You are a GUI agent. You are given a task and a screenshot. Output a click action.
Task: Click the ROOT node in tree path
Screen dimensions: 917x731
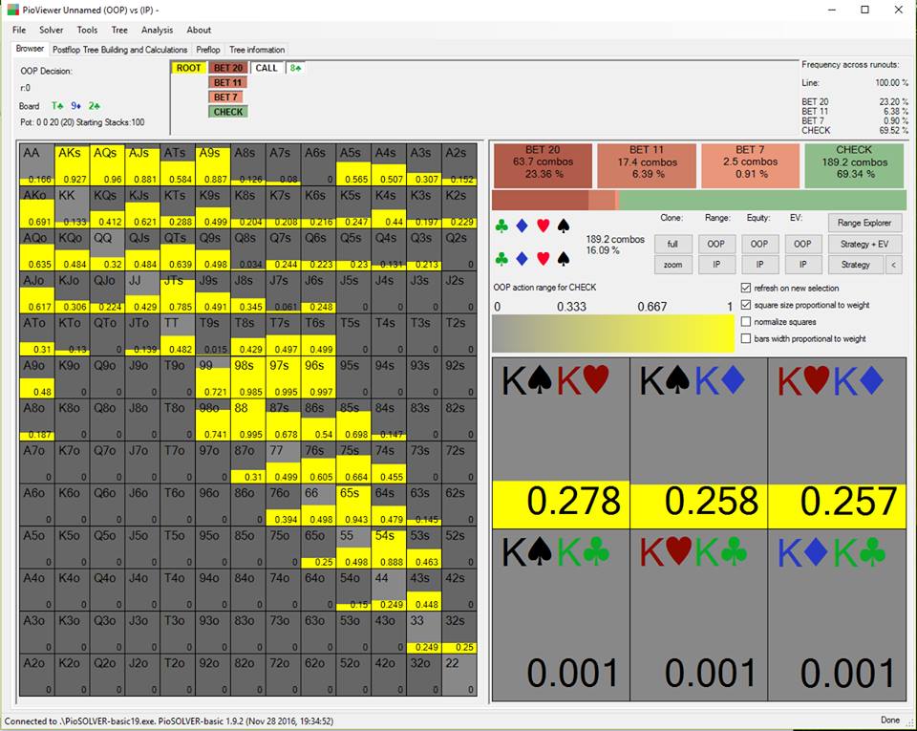(x=188, y=68)
